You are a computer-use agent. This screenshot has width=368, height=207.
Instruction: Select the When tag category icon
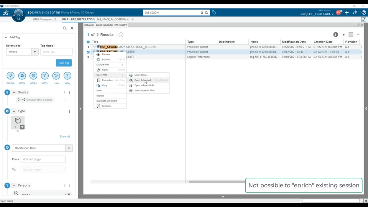pos(33,76)
